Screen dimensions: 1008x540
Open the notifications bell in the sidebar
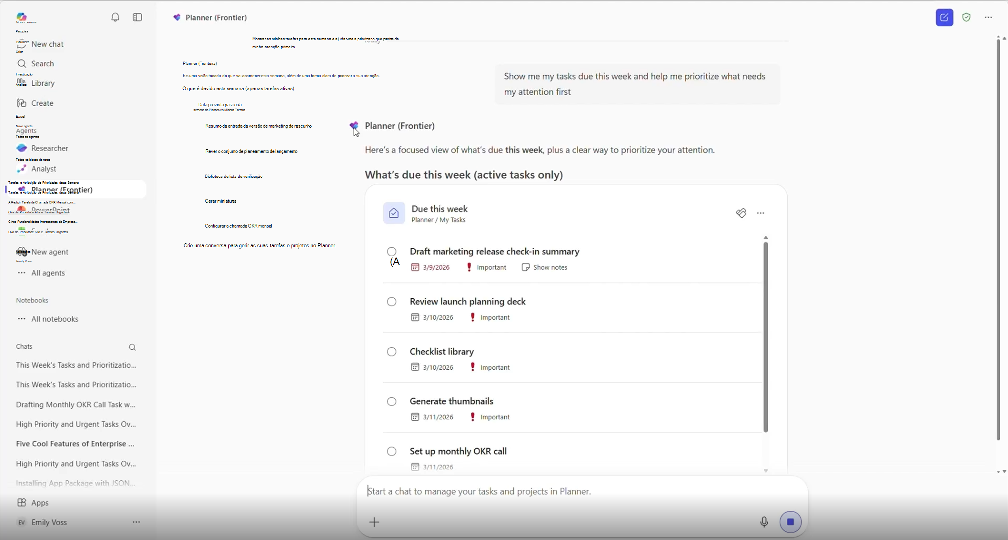point(115,17)
